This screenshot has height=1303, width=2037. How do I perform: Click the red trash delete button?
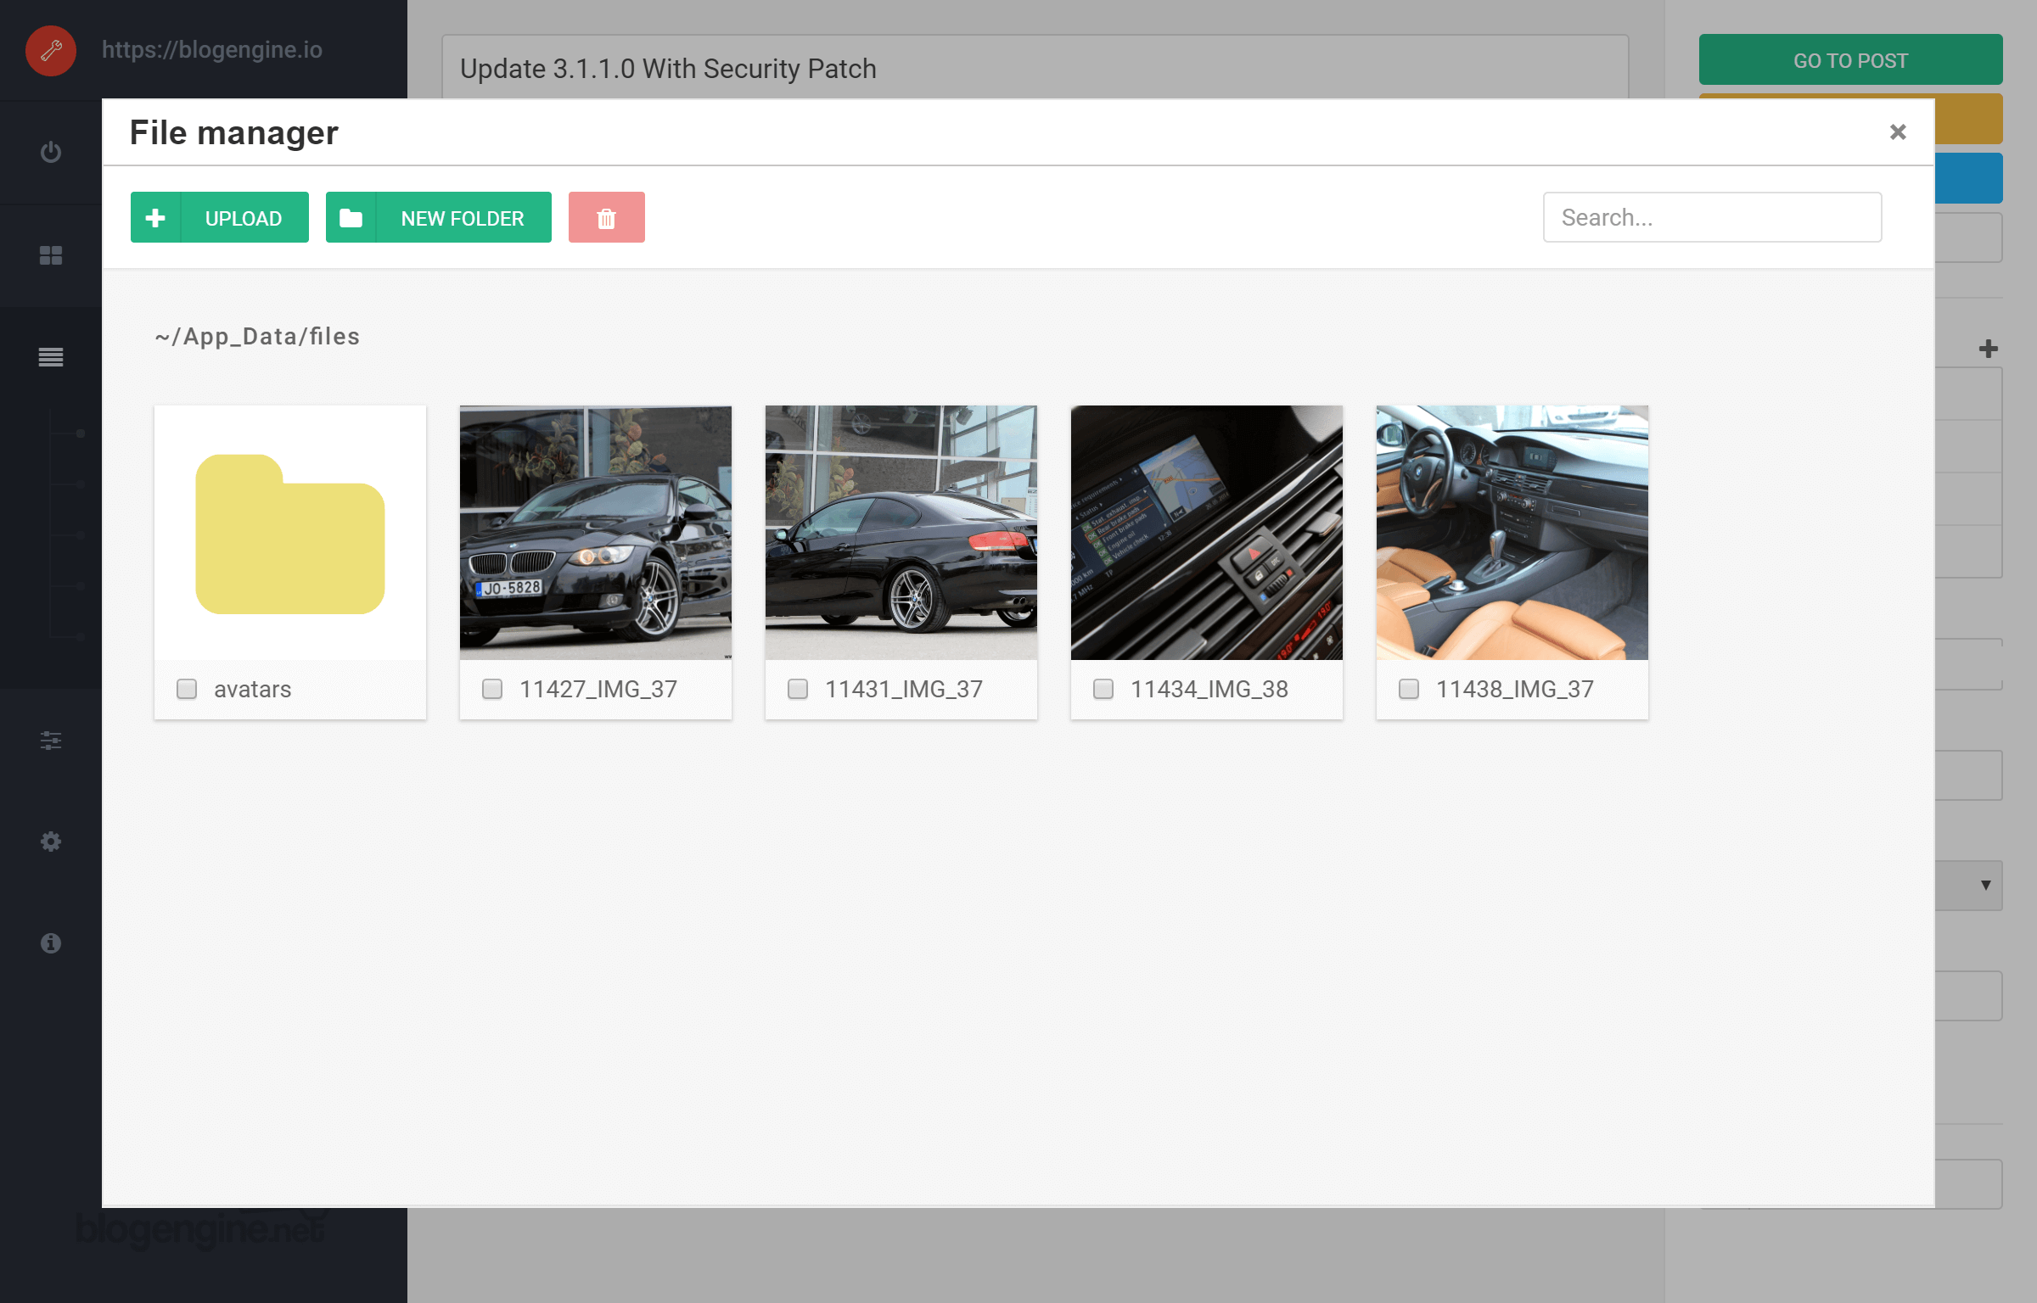606,217
